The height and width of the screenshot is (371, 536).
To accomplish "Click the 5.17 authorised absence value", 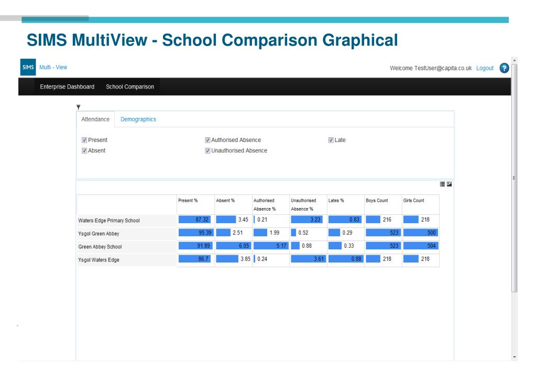I will 281,246.
